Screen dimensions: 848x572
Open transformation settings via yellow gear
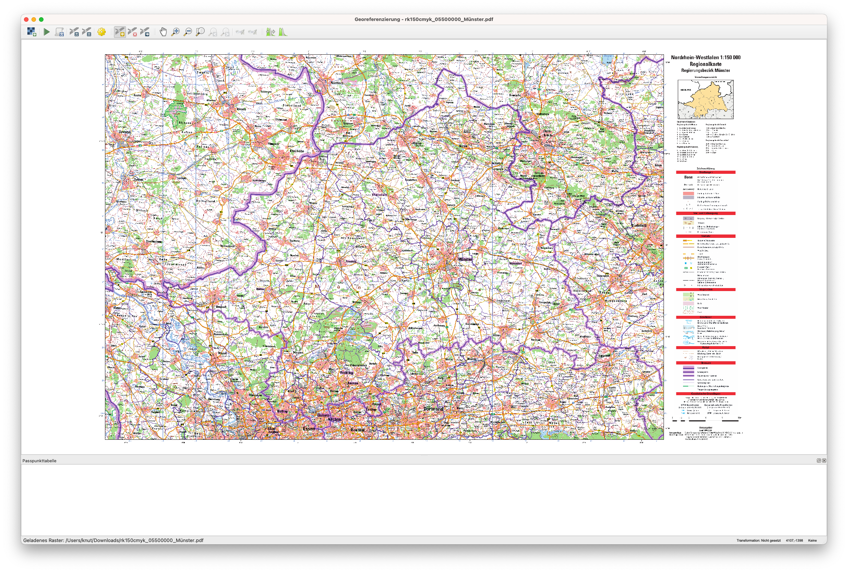[102, 32]
